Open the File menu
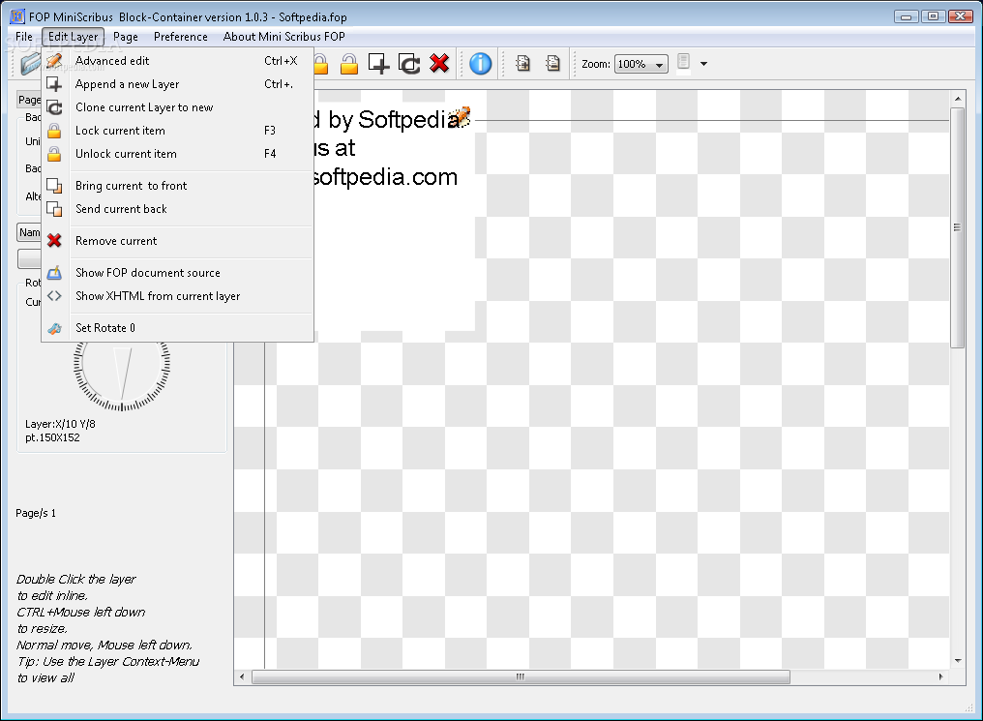Image resolution: width=983 pixels, height=721 pixels. click(x=24, y=37)
